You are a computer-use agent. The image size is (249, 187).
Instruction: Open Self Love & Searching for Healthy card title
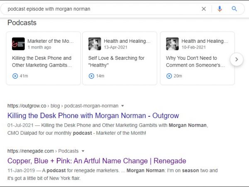click(x=117, y=62)
